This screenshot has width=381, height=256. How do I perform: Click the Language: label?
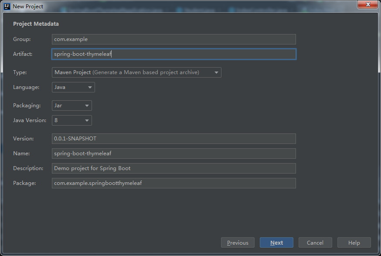pos(26,87)
